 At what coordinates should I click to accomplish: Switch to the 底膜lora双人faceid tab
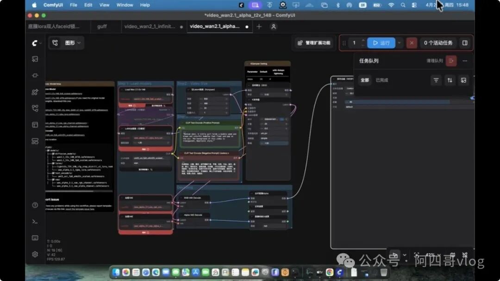[54, 26]
